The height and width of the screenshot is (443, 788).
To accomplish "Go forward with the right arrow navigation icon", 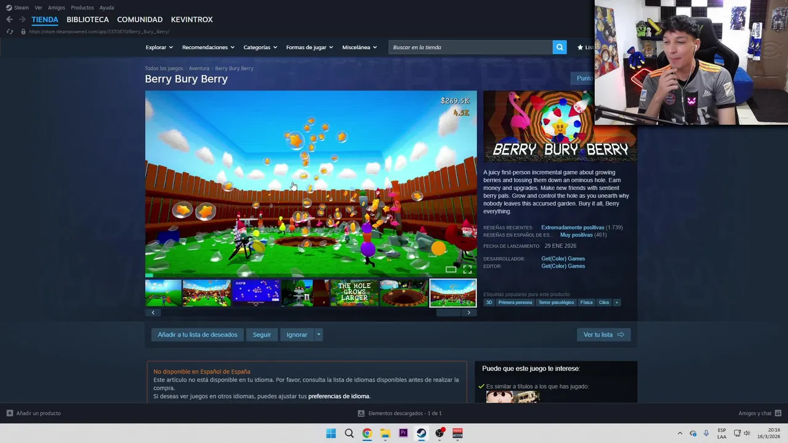I will click(22, 20).
